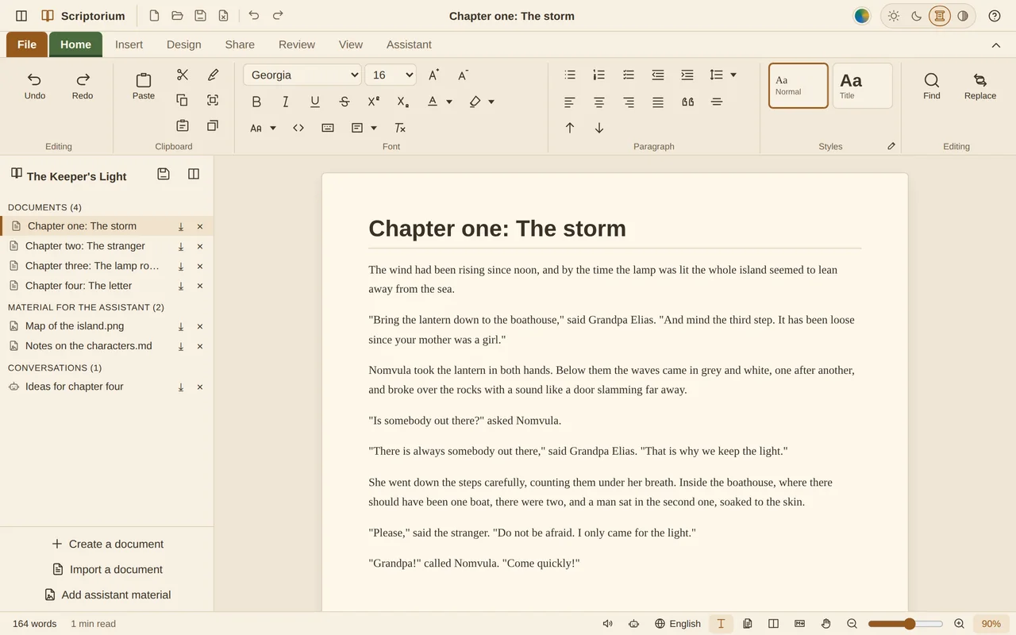Viewport: 1016px width, 635px height.
Task: Apply subscript formatting
Action: click(x=402, y=102)
